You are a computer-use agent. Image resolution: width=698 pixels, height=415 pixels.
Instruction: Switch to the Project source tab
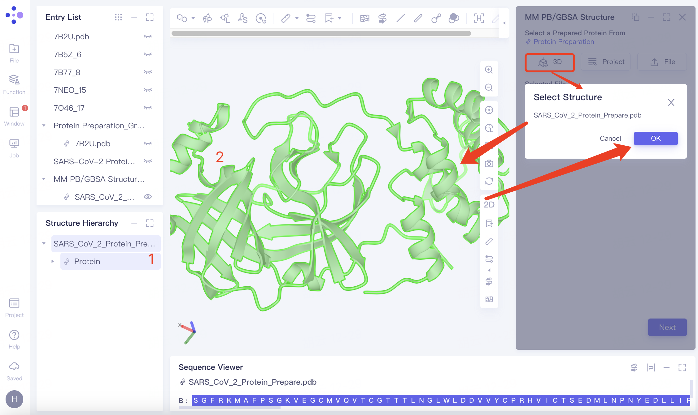coord(606,62)
